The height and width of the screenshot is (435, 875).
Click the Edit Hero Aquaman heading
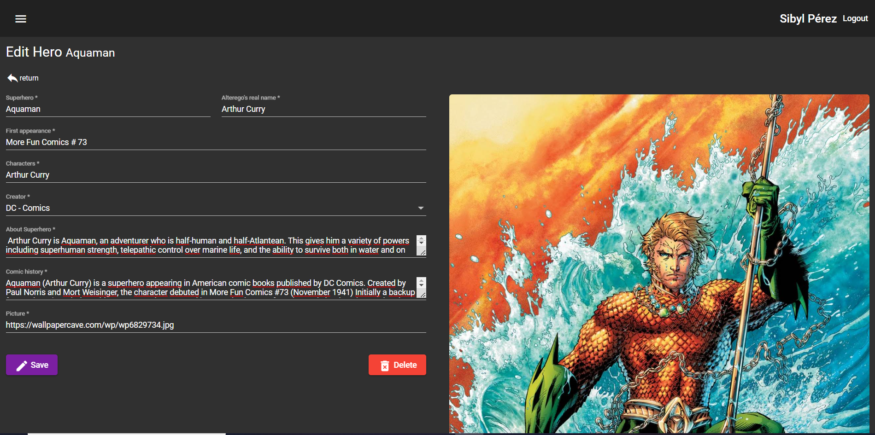(x=60, y=52)
